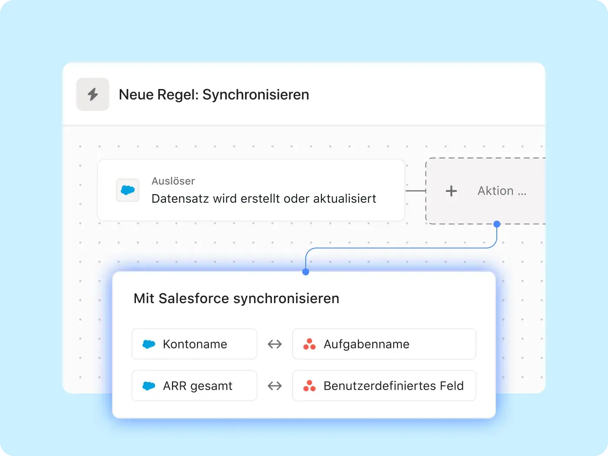Select the Kontoname field
Image resolution: width=608 pixels, height=456 pixels.
pyautogui.click(x=195, y=344)
